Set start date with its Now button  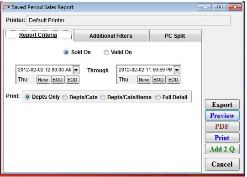[x=43, y=80]
